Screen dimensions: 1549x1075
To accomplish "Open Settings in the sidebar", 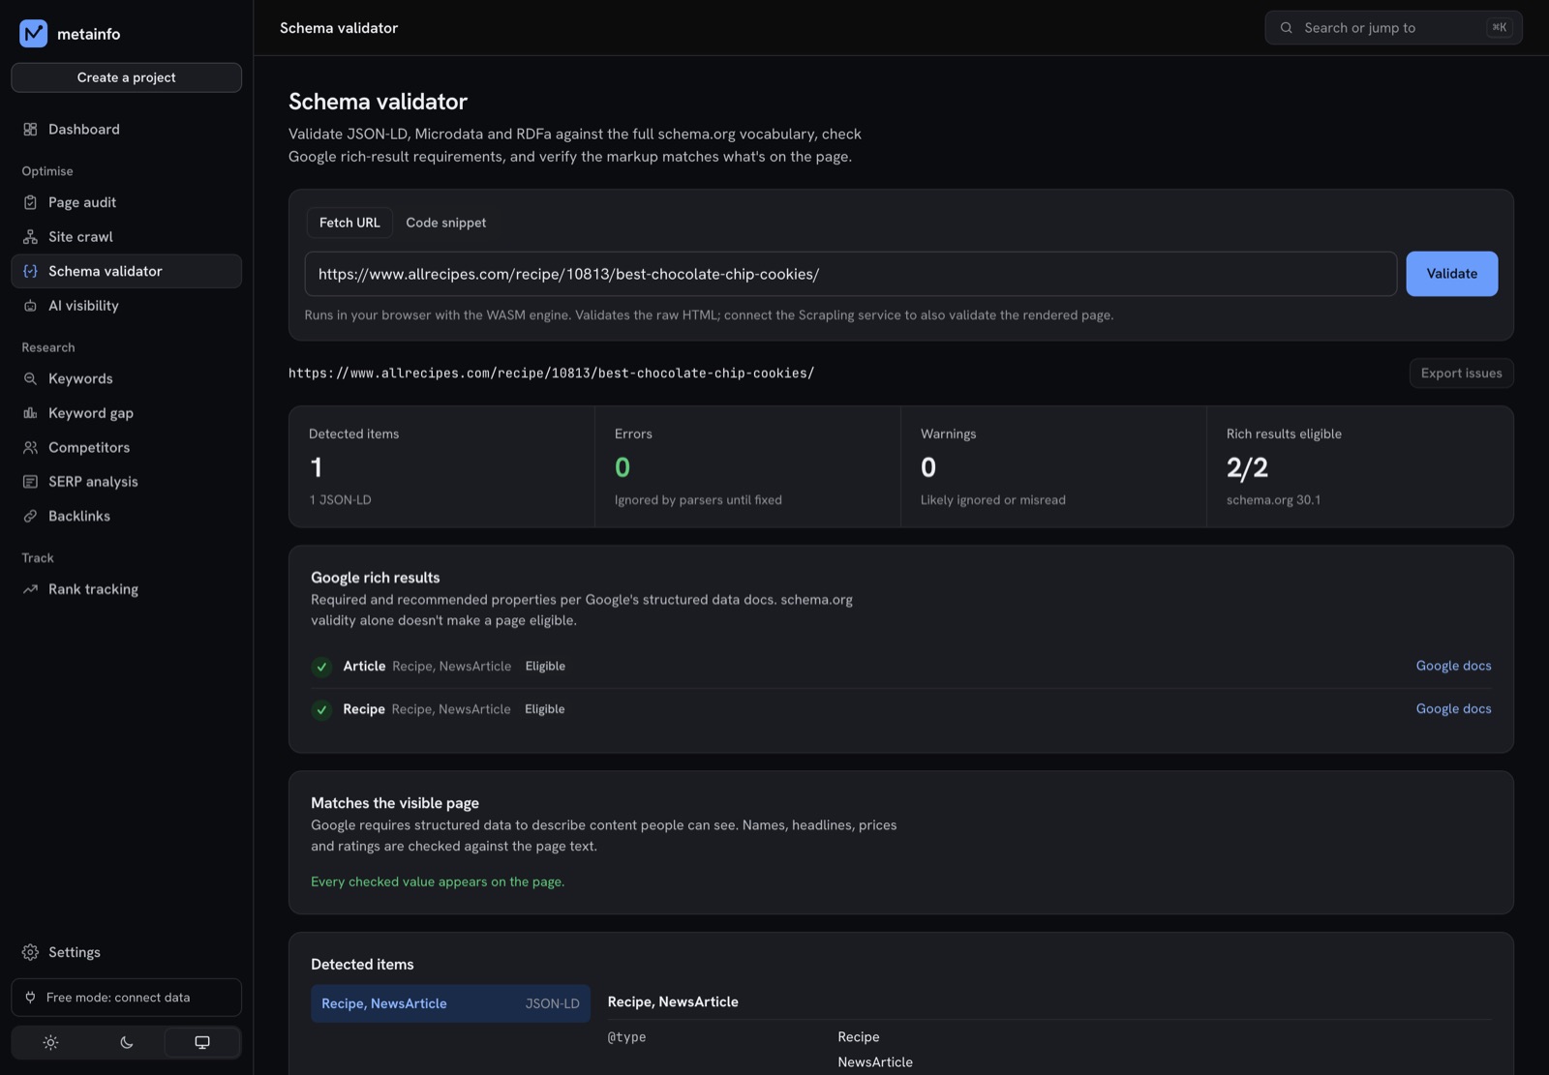I will pos(126,952).
